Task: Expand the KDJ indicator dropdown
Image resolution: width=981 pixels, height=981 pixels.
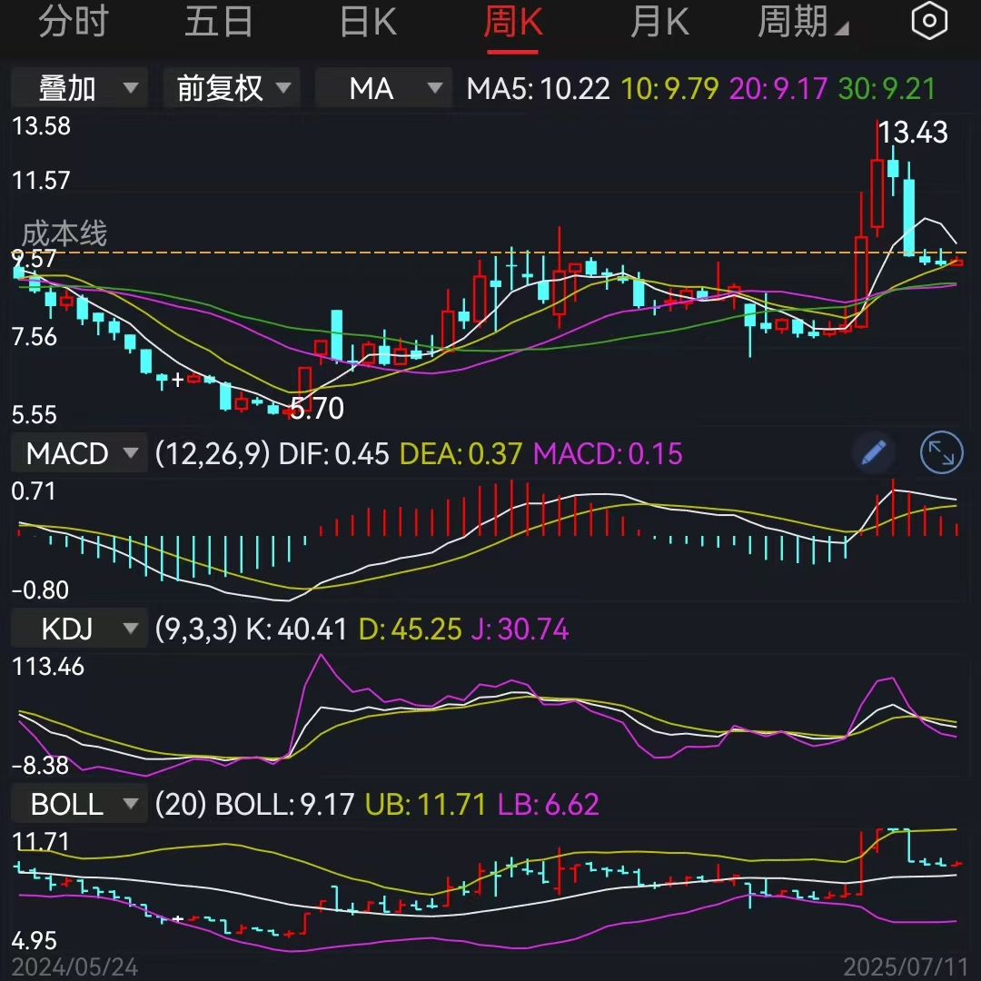Action: [x=130, y=628]
